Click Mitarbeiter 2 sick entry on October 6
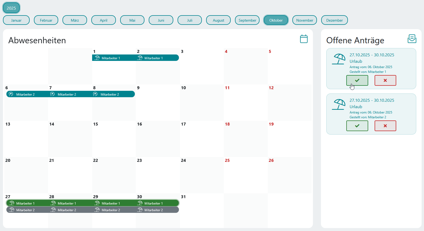Screen dimensions: 424x231 tap(25, 94)
